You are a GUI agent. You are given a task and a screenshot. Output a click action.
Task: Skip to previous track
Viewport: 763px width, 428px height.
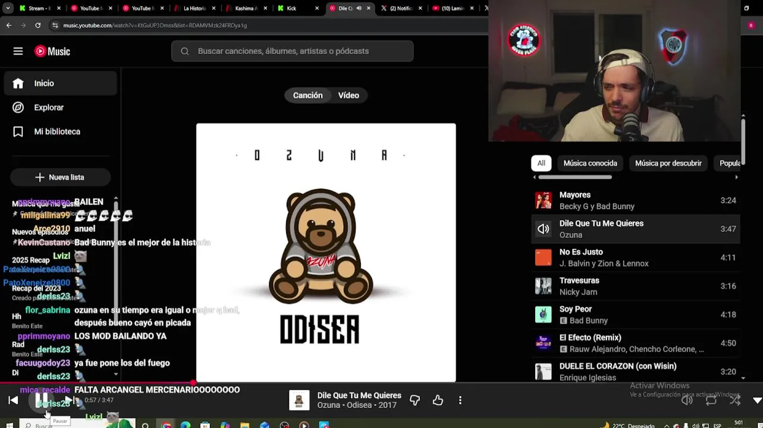13,400
